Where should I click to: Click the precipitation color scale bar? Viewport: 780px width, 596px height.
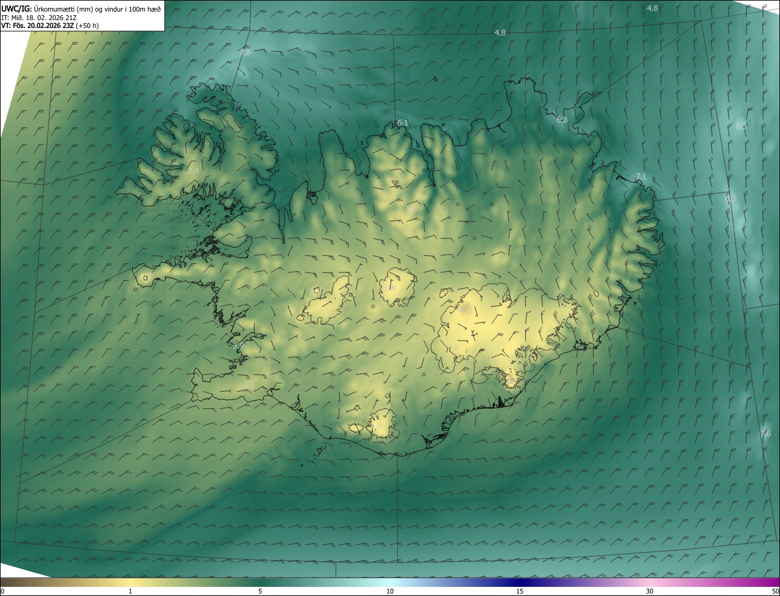coord(390,582)
